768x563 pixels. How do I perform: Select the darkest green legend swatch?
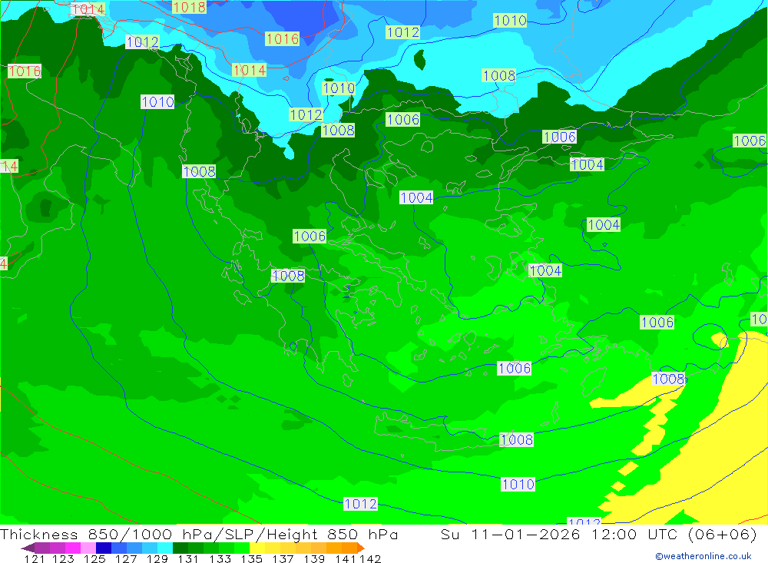point(180,548)
